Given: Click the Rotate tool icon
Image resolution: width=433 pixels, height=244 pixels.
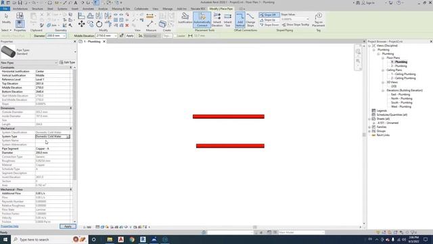Looking at the screenshot, I should (x=99, y=24).
